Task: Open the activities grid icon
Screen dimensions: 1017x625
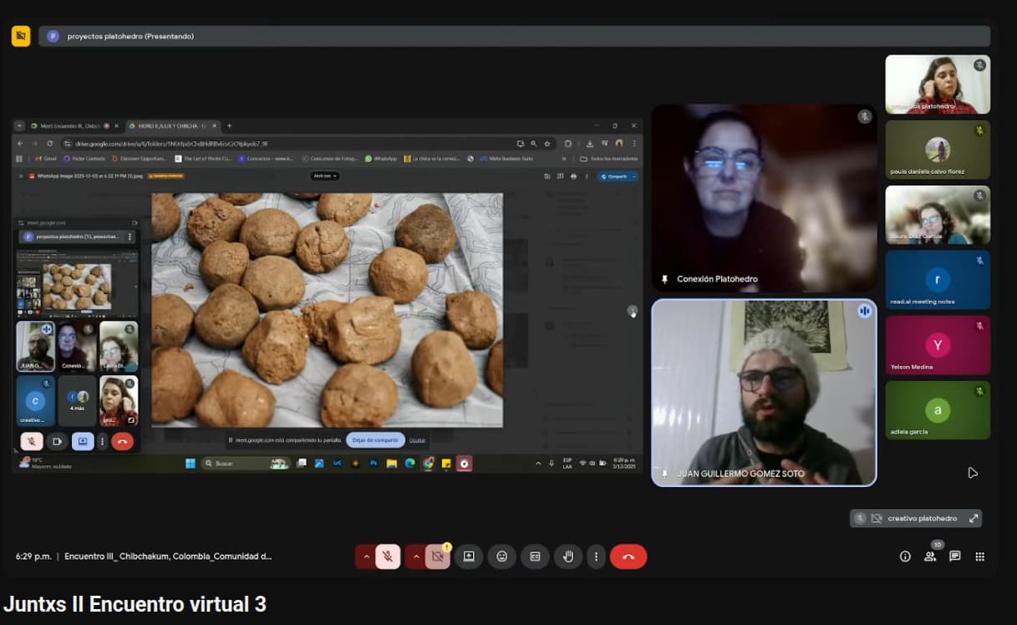Action: point(980,556)
